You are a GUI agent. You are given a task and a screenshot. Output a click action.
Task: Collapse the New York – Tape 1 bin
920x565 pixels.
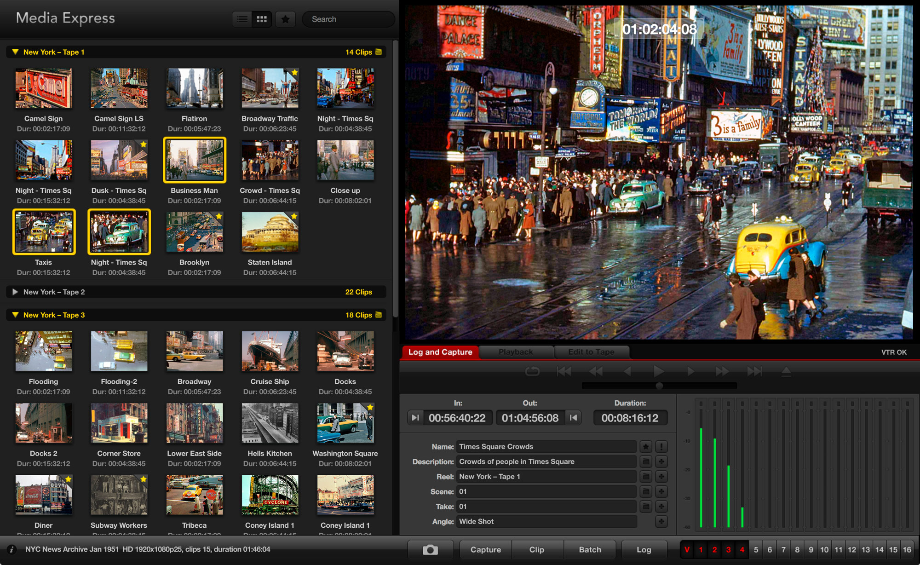tap(15, 52)
